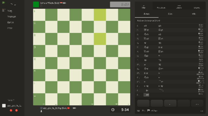Click the middle move navigation button
The height and width of the screenshot is (116, 208).
(170, 103)
